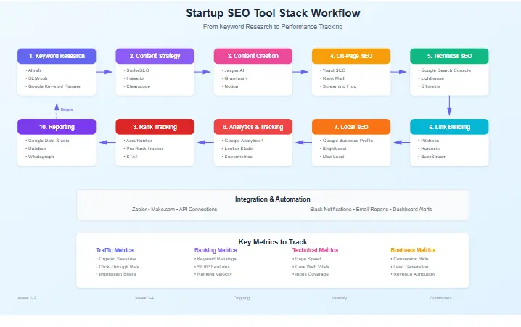Click the 'Index Coverage' metric
The width and height of the screenshot is (521, 327).
[x=311, y=274]
